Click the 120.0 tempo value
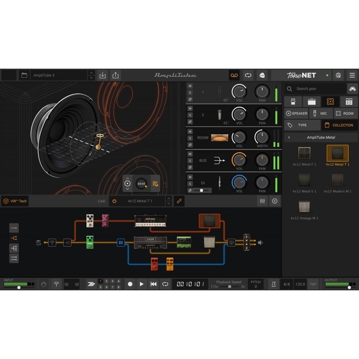The width and height of the screenshot is (359, 359). [x=300, y=284]
